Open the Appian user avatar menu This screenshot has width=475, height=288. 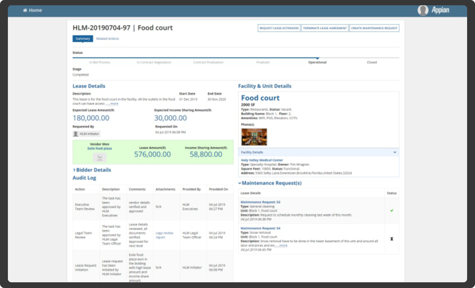(x=422, y=11)
